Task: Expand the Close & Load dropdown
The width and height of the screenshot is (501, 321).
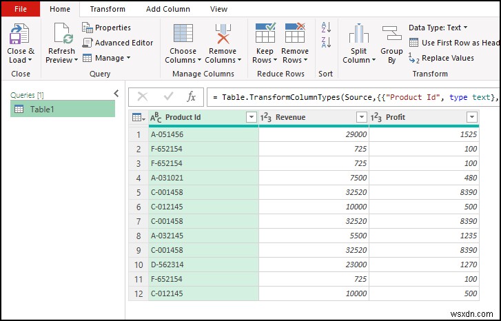Action: coord(30,60)
